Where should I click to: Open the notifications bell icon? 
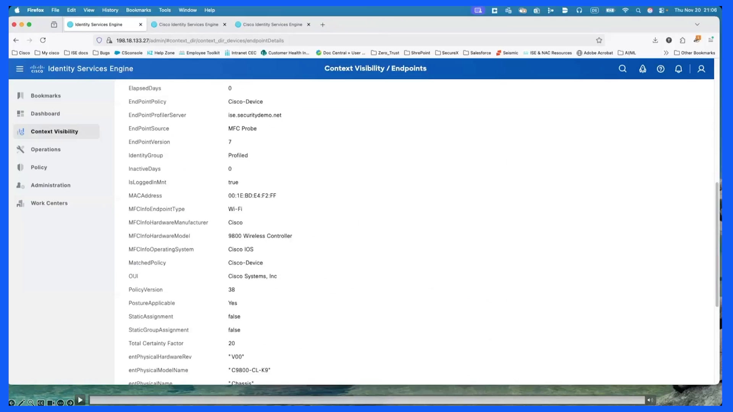coord(678,69)
